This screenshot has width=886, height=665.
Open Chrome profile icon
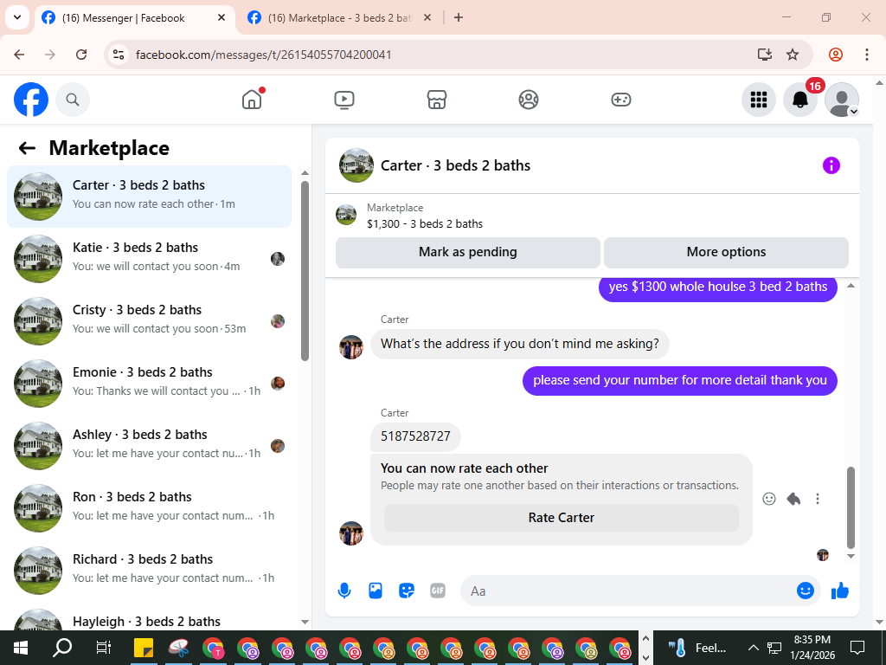click(836, 55)
